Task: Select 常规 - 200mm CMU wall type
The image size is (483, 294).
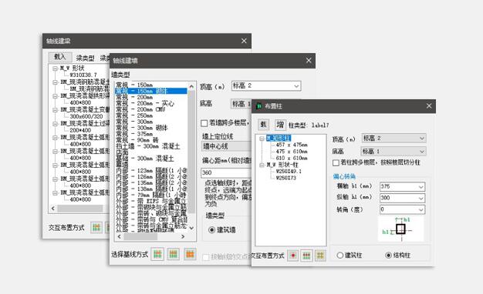Action: [140, 109]
